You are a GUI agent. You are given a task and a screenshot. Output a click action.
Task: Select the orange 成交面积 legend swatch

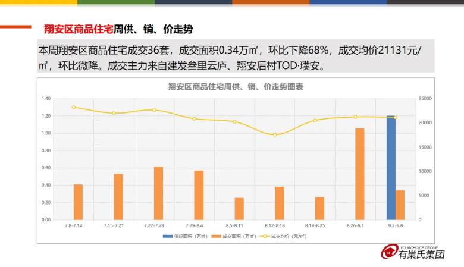point(217,236)
